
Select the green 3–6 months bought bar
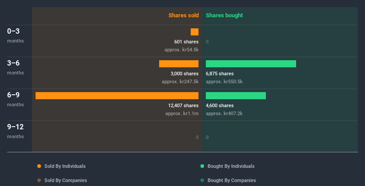(x=251, y=64)
